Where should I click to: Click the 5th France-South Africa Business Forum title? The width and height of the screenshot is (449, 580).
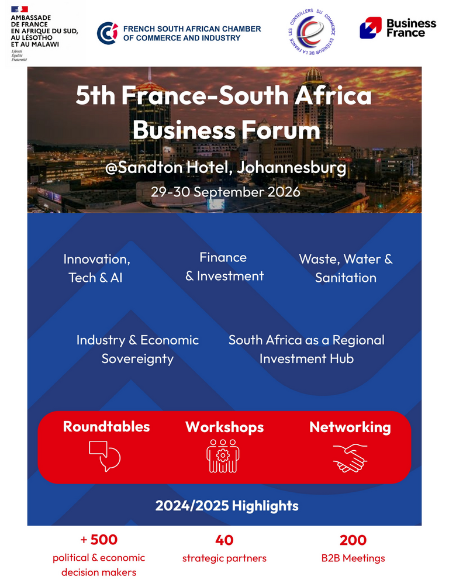[224, 112]
